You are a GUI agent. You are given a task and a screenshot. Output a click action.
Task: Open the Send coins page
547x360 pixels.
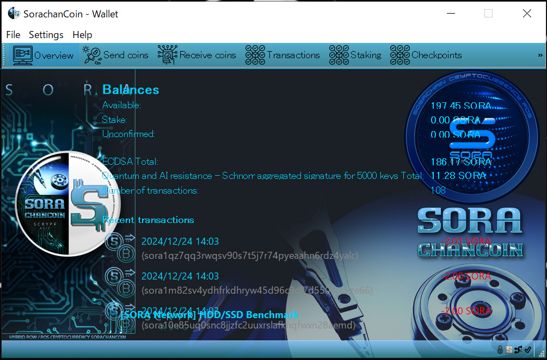pyautogui.click(x=115, y=55)
